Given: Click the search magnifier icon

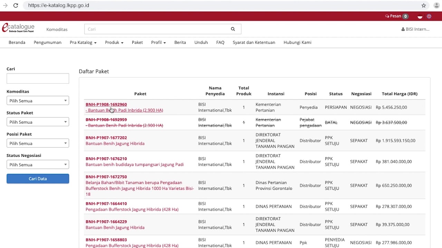Looking at the screenshot, I should click(233, 29).
